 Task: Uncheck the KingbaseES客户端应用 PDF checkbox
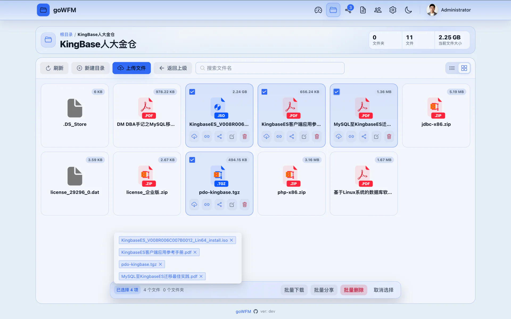click(x=264, y=92)
